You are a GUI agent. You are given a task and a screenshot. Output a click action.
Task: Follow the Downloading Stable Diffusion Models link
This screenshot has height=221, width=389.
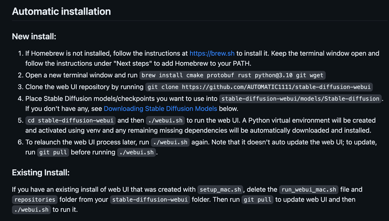160,109
